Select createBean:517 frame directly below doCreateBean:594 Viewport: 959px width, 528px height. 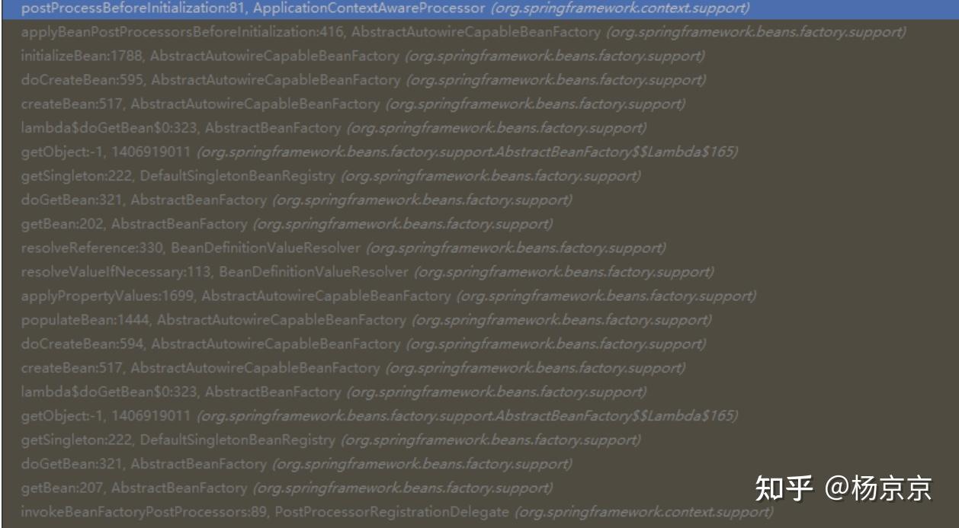479,368
